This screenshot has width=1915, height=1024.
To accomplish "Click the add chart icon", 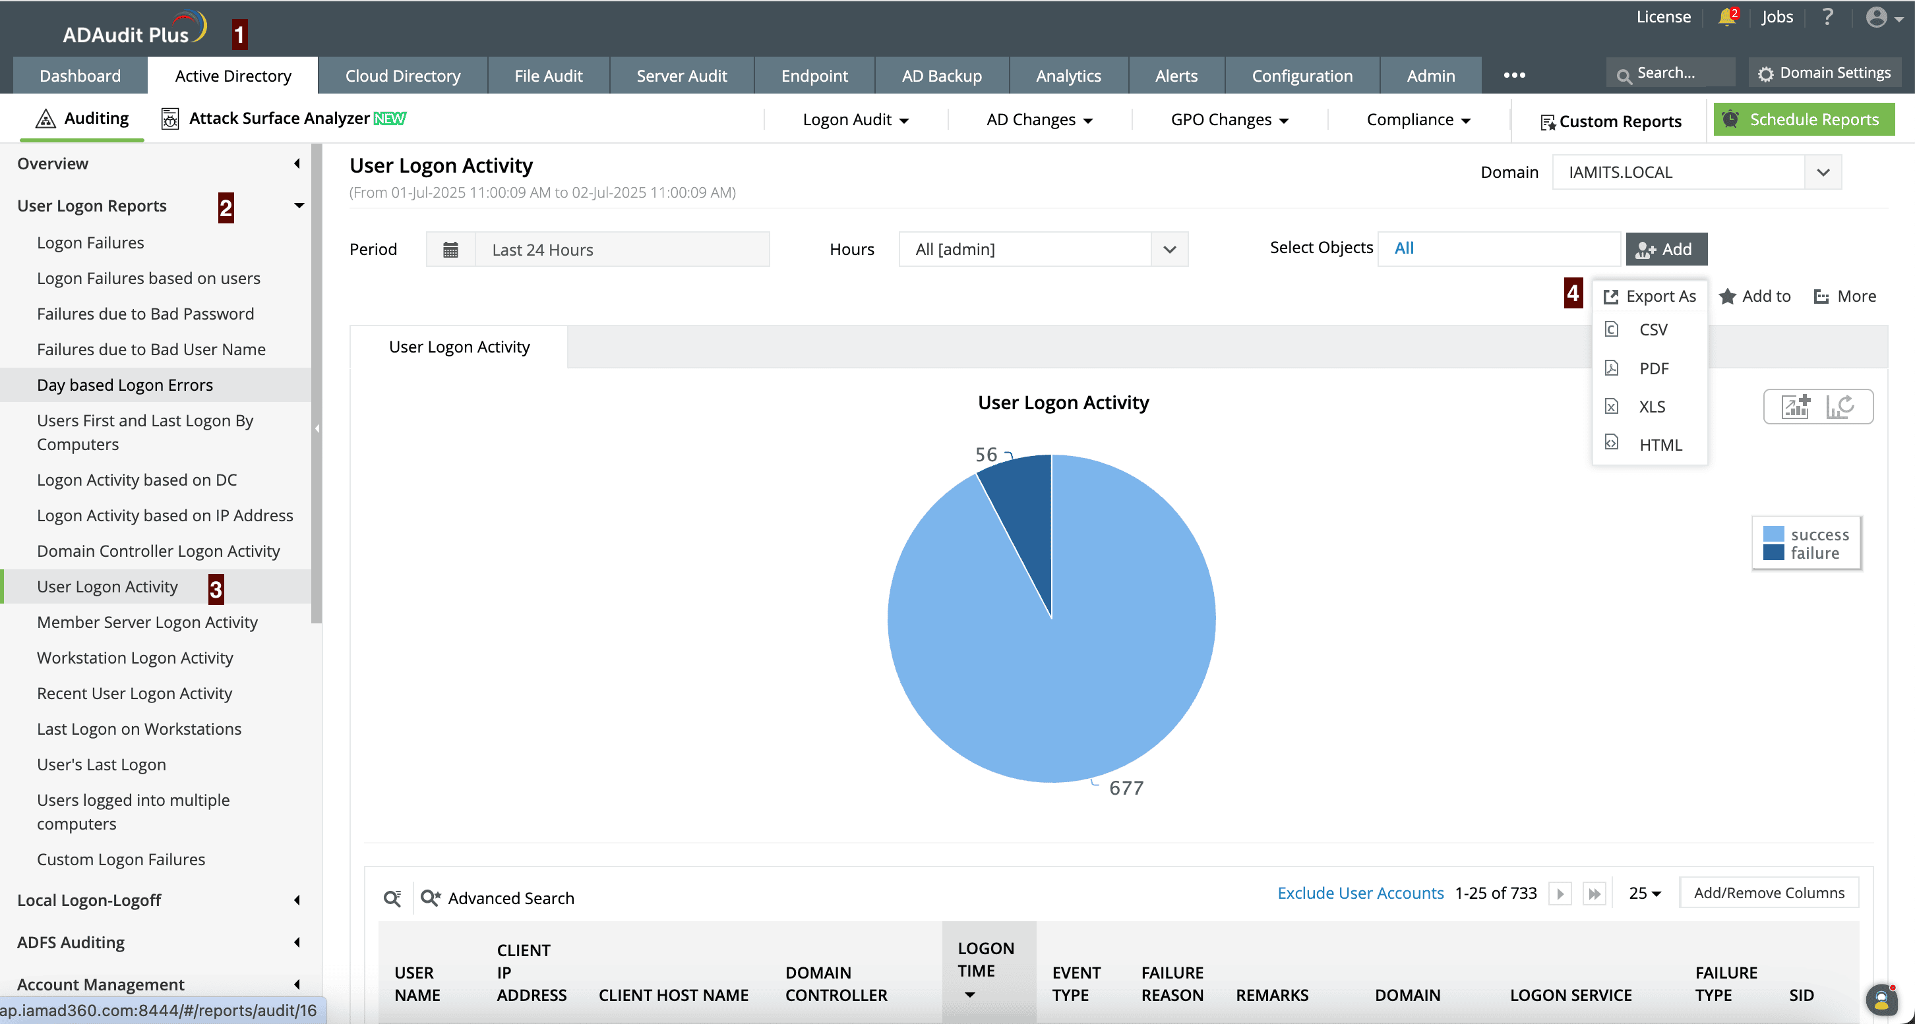I will click(x=1795, y=407).
